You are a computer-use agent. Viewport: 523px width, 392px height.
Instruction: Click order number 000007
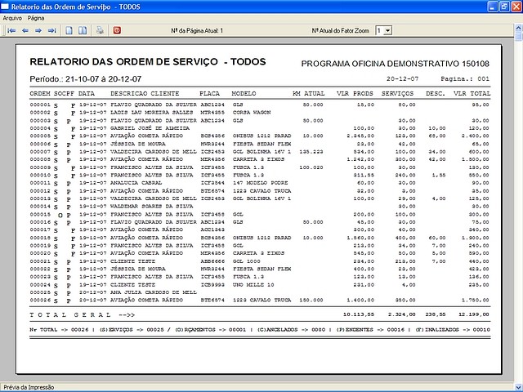point(40,152)
